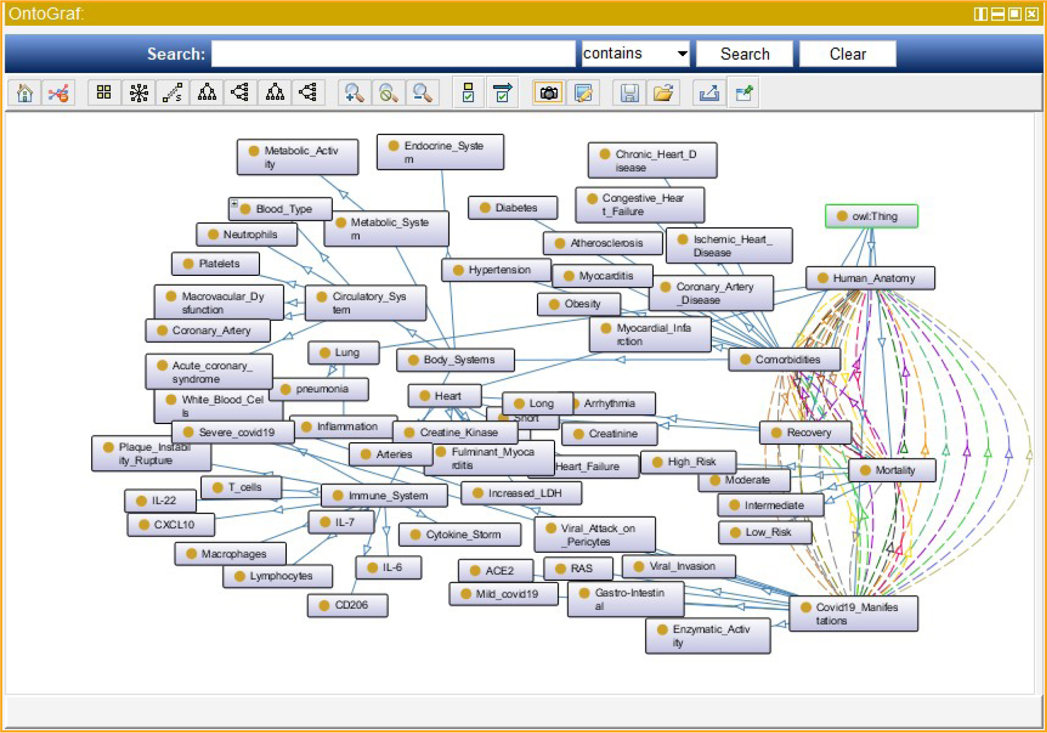Screen dimensions: 1047x733
Task: Capture graph image with camera icon
Action: click(548, 93)
